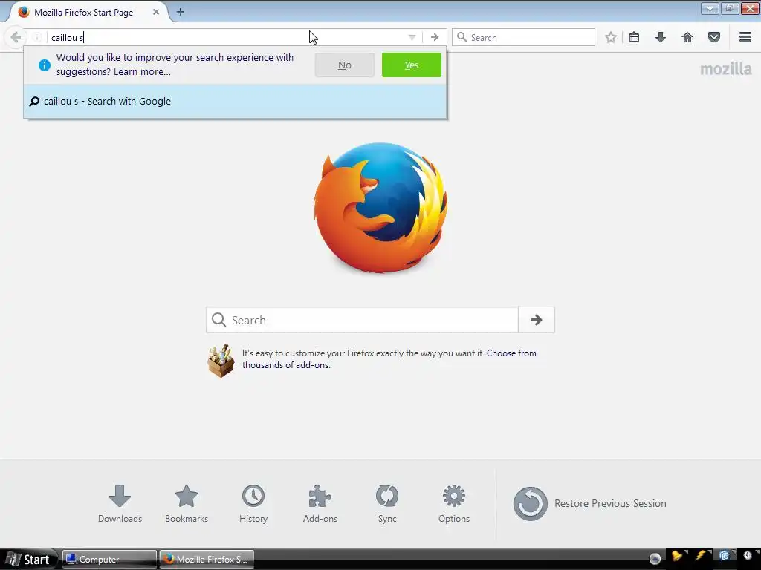Select 'caillou s - Search with Google' suggestion
The width and height of the screenshot is (761, 570).
coord(235,101)
